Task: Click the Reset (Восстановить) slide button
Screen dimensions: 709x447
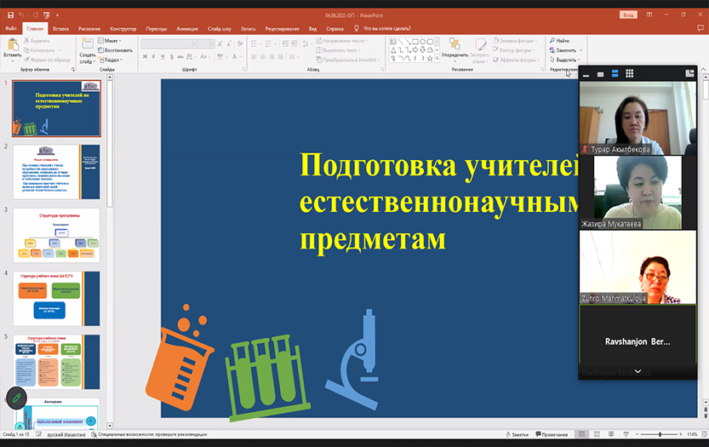Action: (117, 50)
